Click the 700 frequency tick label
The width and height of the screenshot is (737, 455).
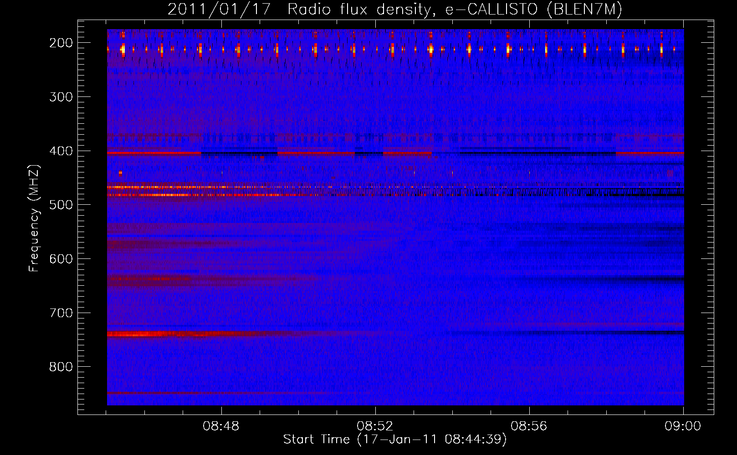(x=61, y=313)
